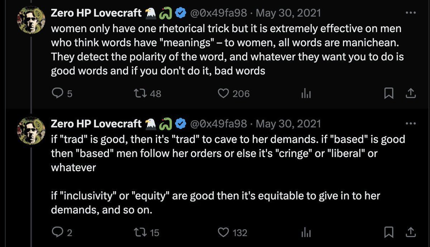Open the first tweet's May 30, 2021 timestamp
This screenshot has height=247, width=430.
pos(288,13)
